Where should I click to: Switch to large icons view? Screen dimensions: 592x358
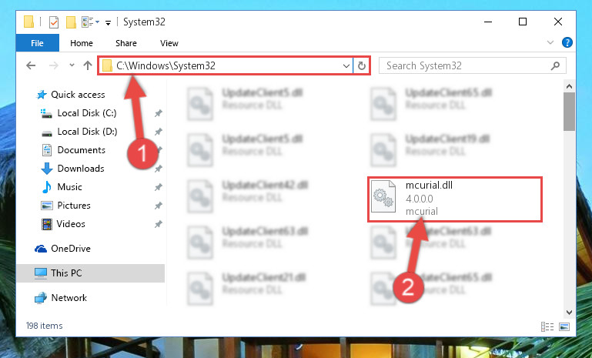coord(564,326)
